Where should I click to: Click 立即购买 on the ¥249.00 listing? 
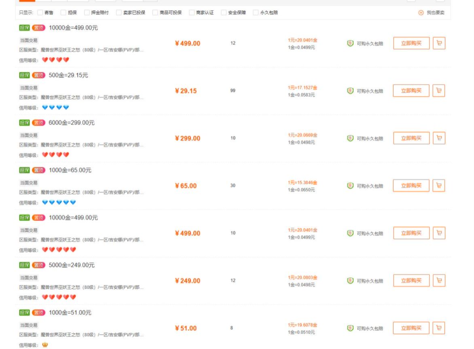pyautogui.click(x=411, y=280)
